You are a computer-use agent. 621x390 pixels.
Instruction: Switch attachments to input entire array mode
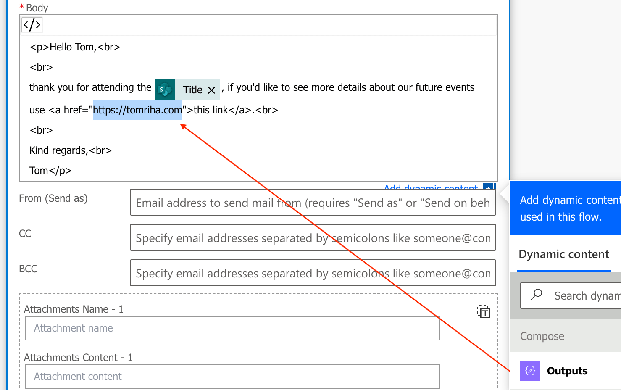[484, 312]
